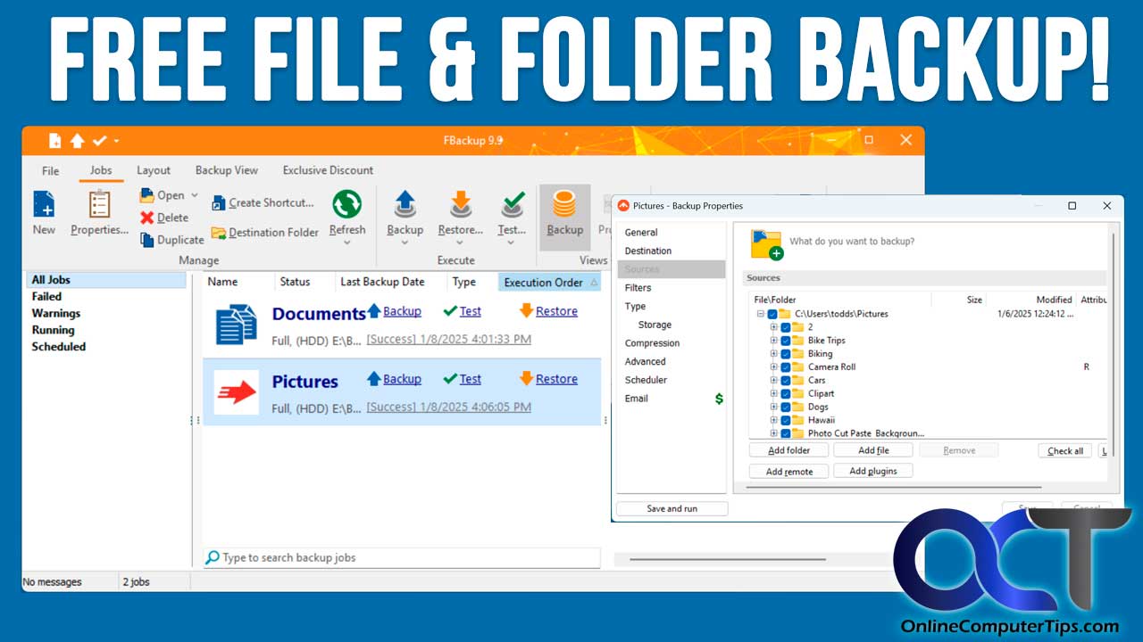Open job Properties from the ribbon clipboard icon

(x=99, y=204)
